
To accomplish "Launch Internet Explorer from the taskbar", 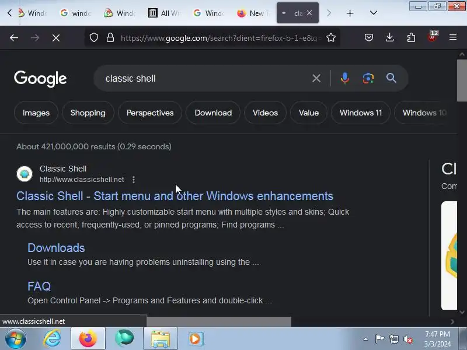I will click(52, 339).
